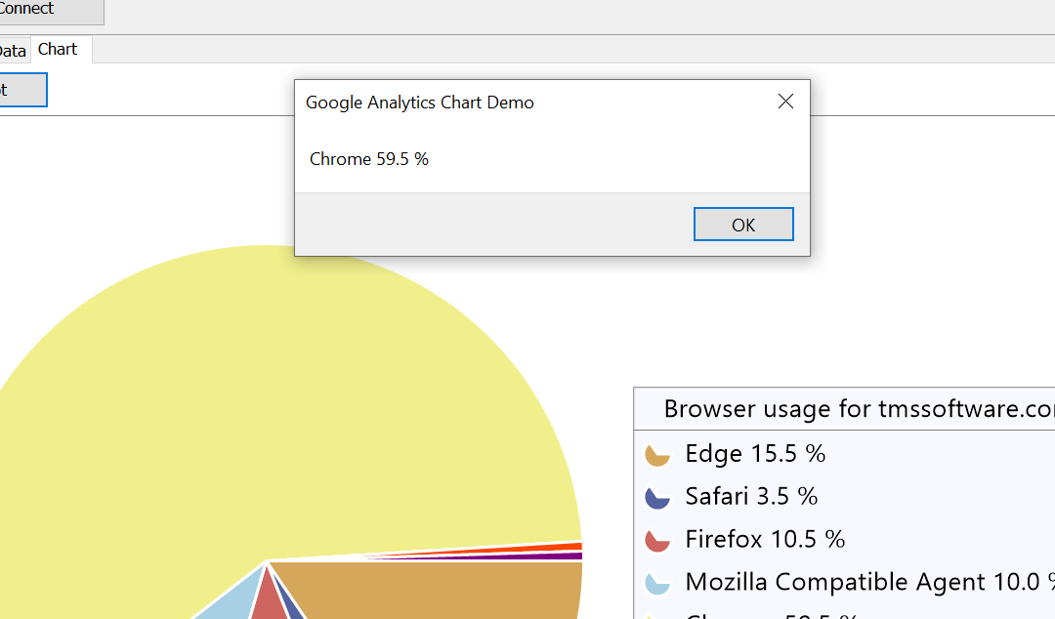Click the Edge legend pie icon
This screenshot has width=1055, height=619.
pyautogui.click(x=656, y=455)
